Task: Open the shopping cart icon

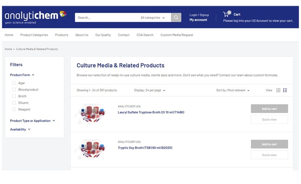Action: [x=227, y=14]
